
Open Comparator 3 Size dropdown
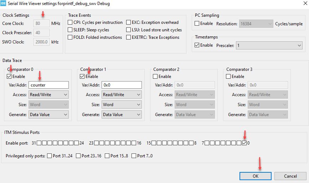(x=268, y=105)
